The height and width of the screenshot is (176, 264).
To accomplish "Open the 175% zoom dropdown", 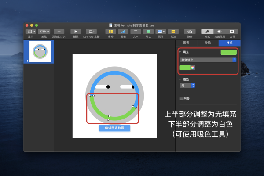I will 44,32.
